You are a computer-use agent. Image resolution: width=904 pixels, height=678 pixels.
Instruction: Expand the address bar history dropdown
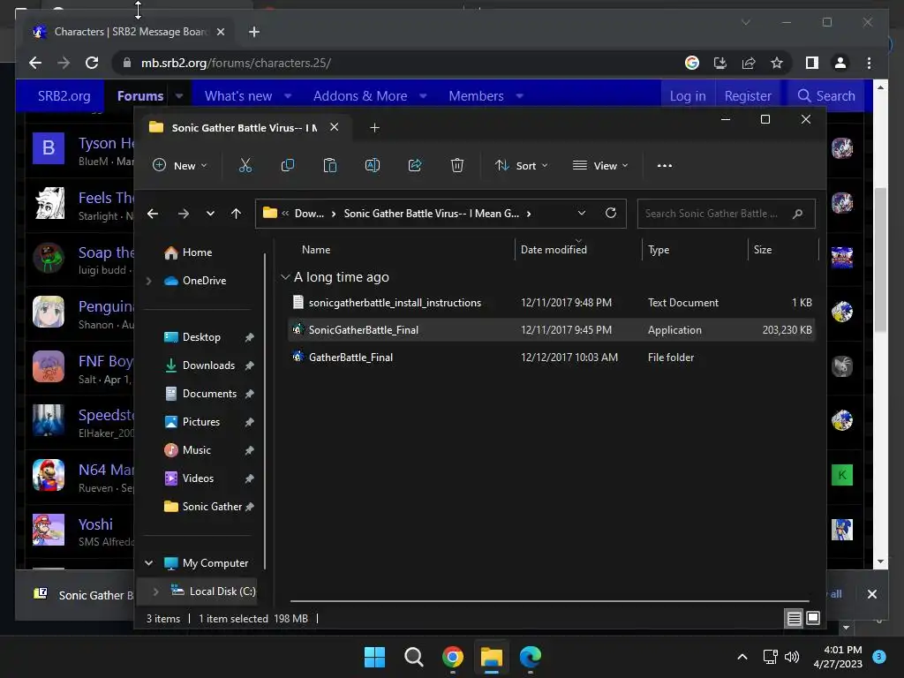tap(581, 214)
